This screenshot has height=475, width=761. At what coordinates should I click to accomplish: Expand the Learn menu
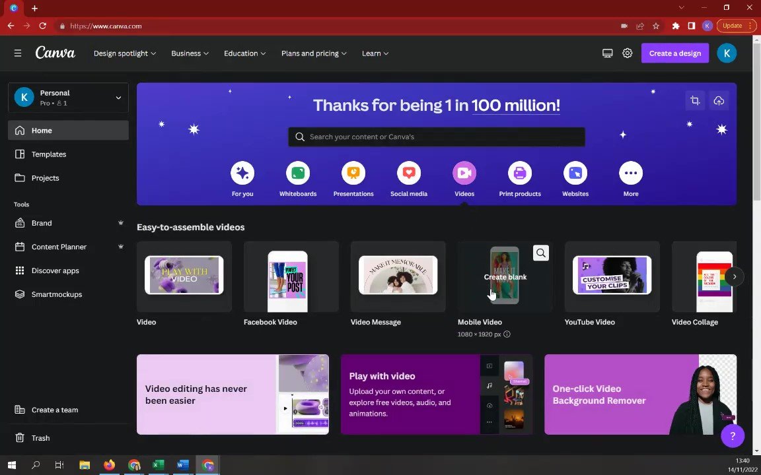[375, 53]
